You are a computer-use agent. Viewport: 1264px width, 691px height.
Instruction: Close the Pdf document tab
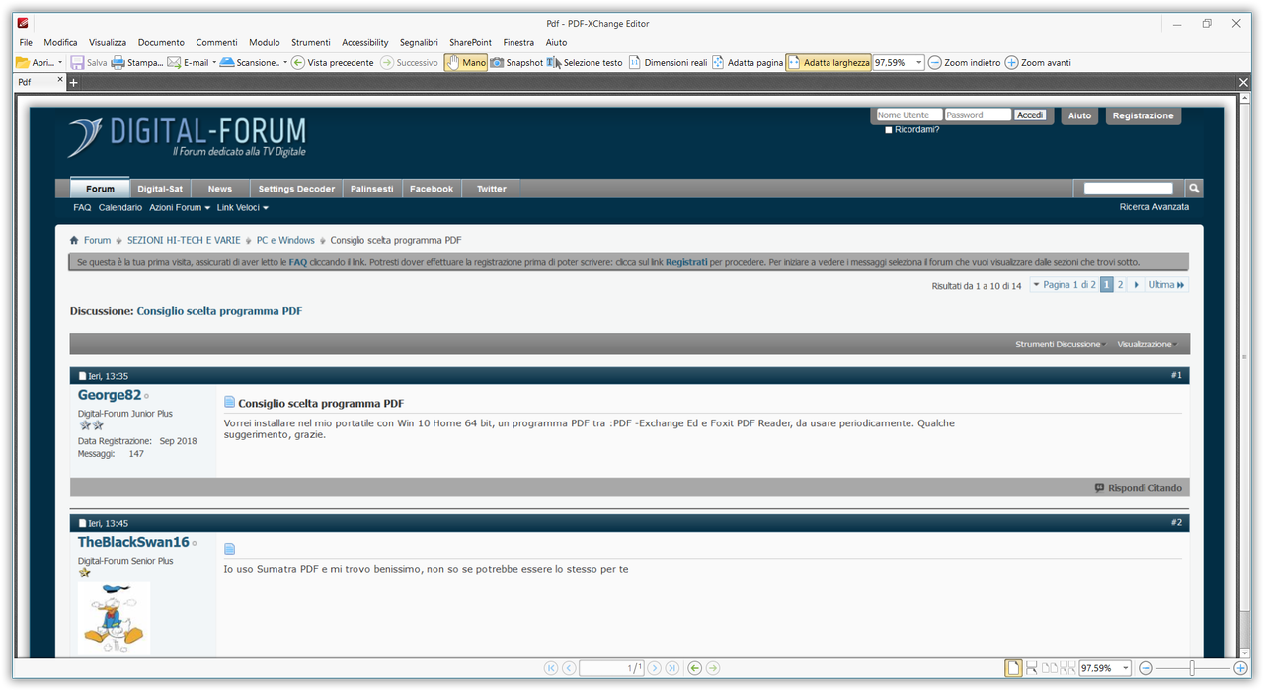point(60,80)
